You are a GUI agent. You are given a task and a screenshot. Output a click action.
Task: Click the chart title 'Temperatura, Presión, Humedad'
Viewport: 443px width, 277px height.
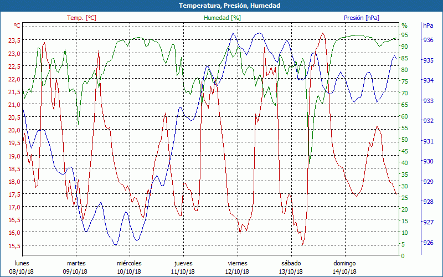click(x=229, y=6)
